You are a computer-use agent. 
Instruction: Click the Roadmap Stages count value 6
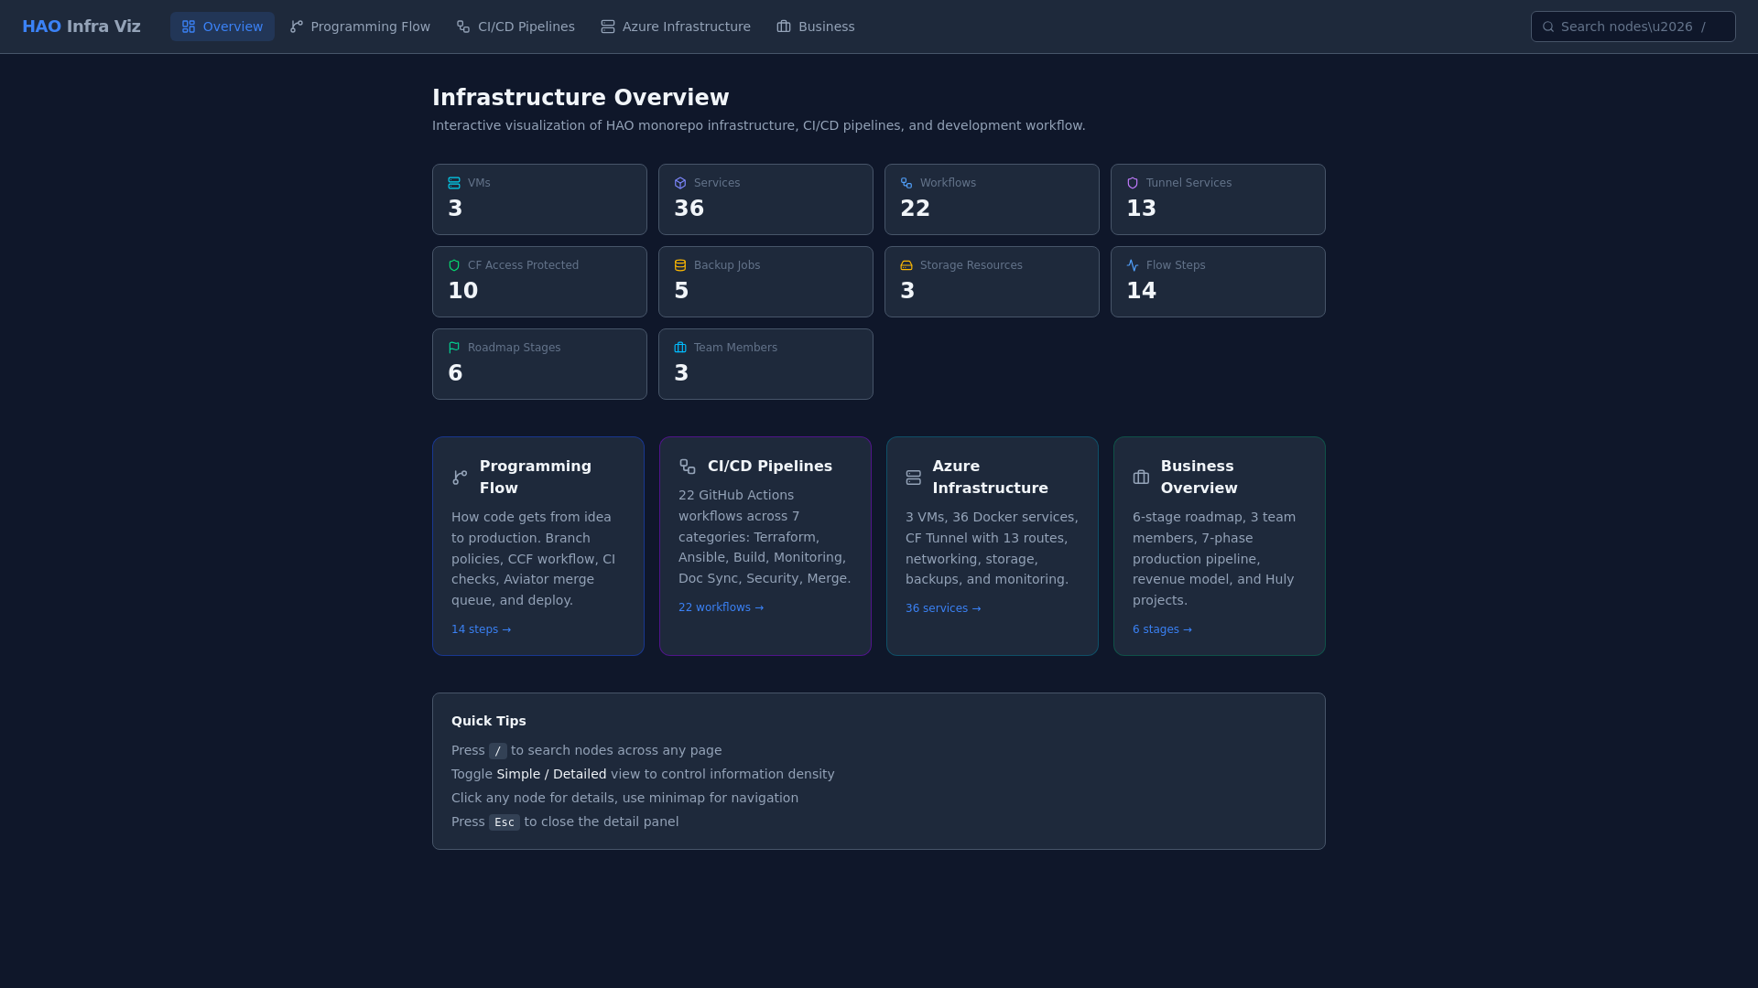(455, 373)
